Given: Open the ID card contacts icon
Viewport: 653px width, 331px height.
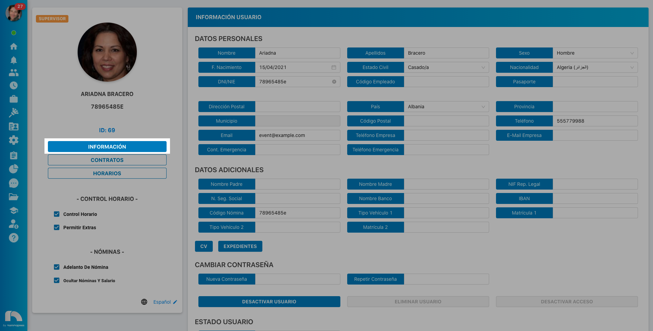Looking at the screenshot, I should pos(14,126).
